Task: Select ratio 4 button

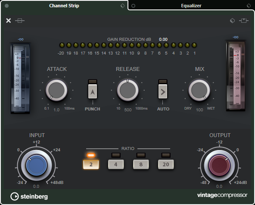Action: (116, 165)
